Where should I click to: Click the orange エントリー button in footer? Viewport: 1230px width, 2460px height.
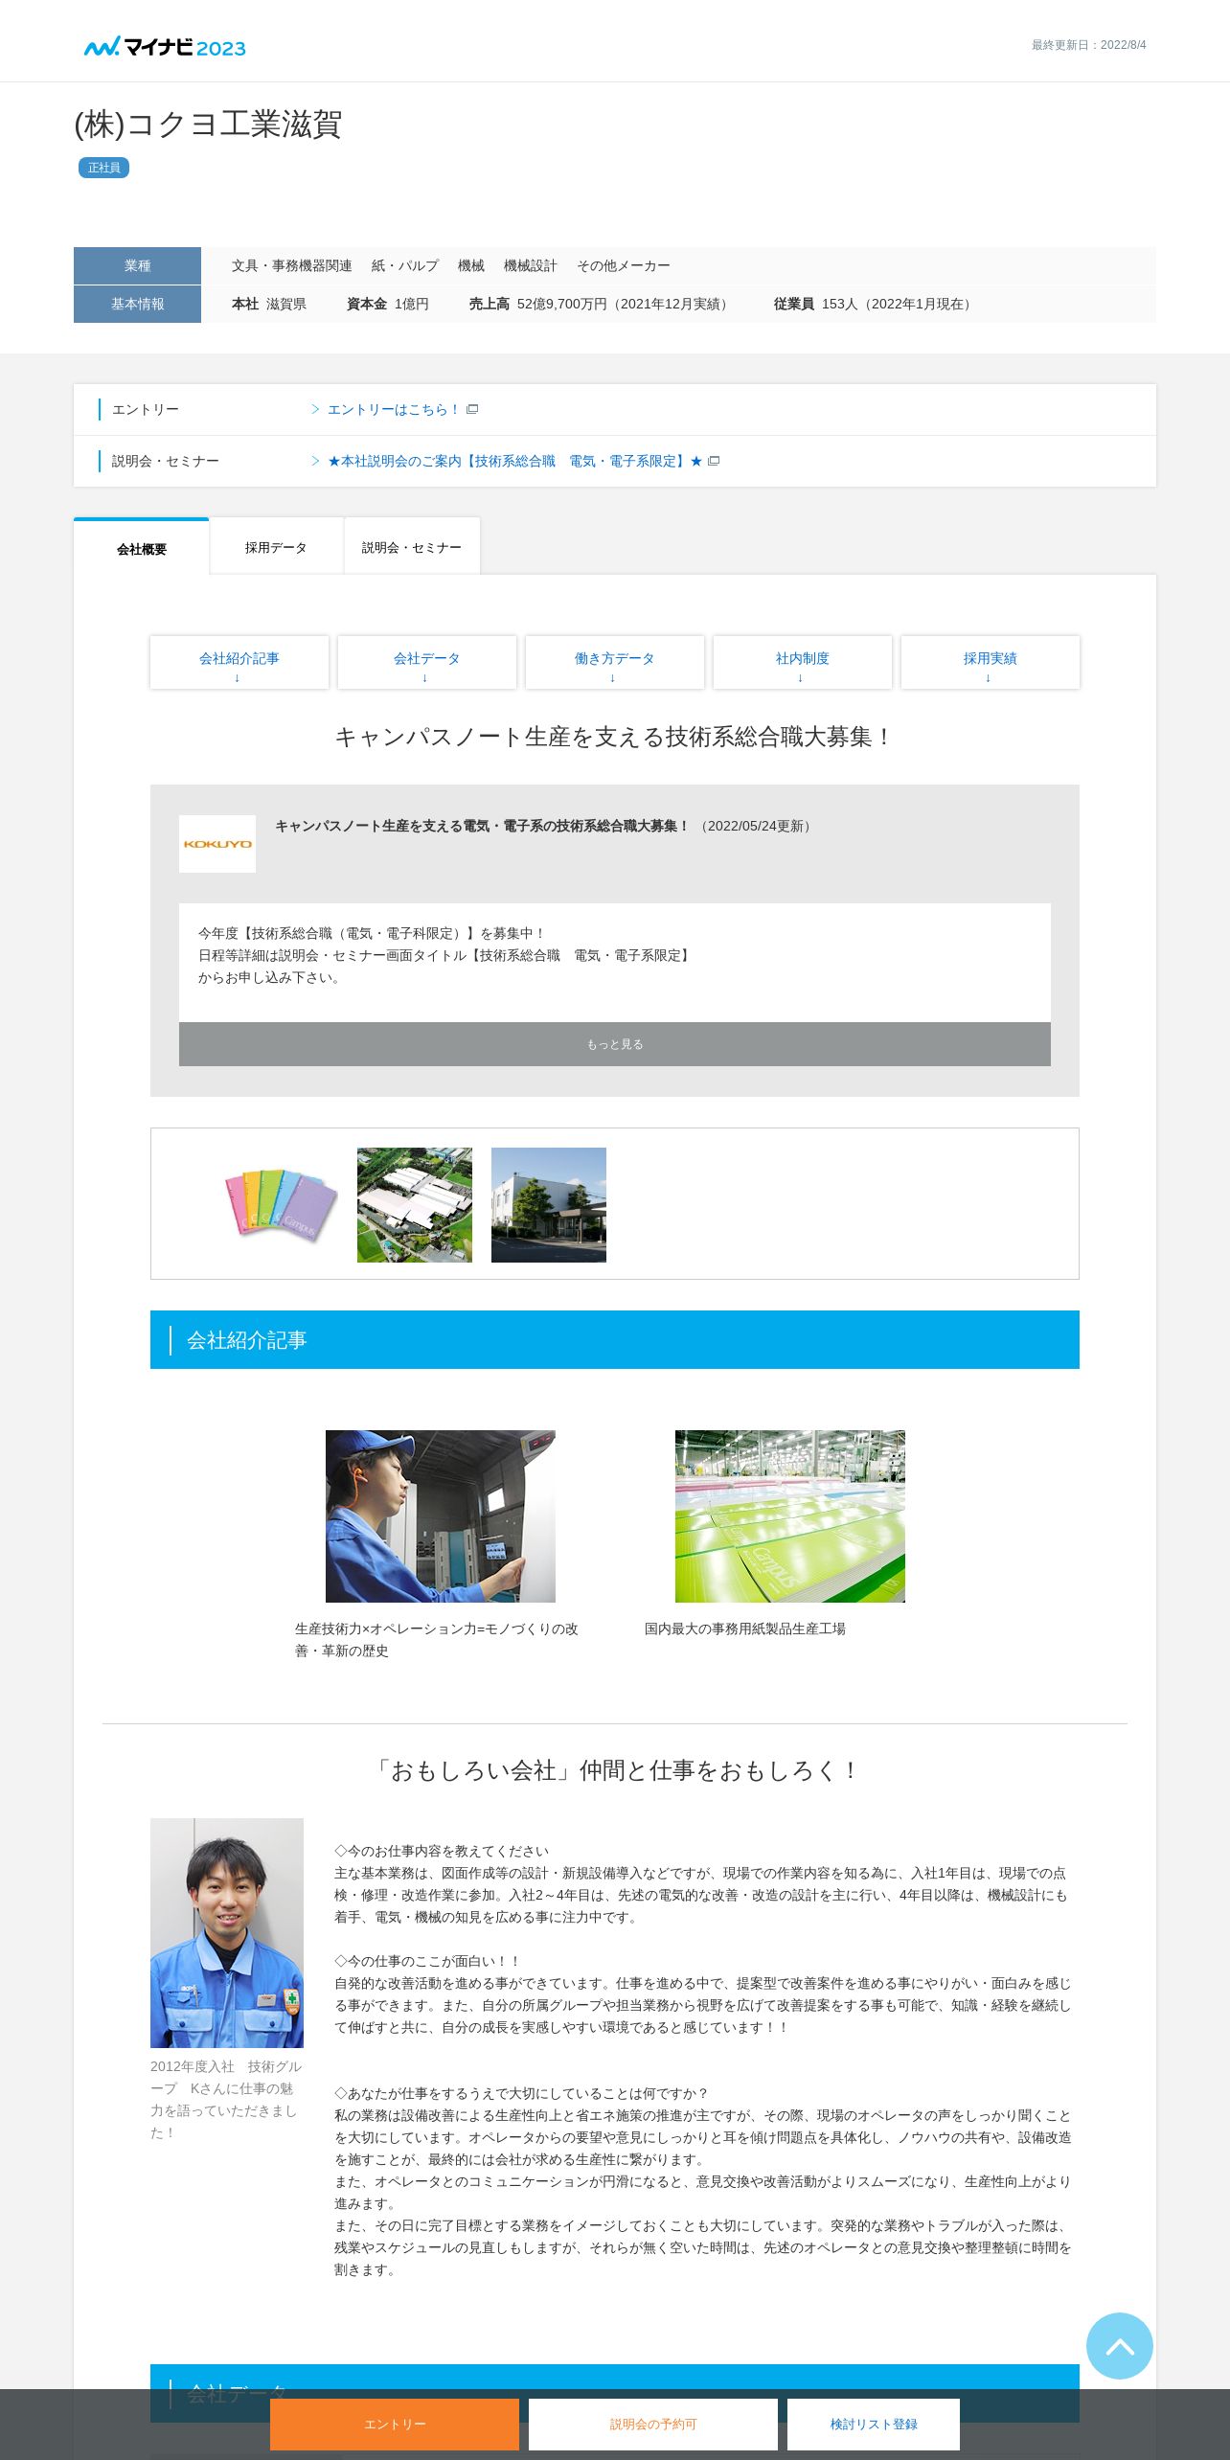(x=395, y=2424)
